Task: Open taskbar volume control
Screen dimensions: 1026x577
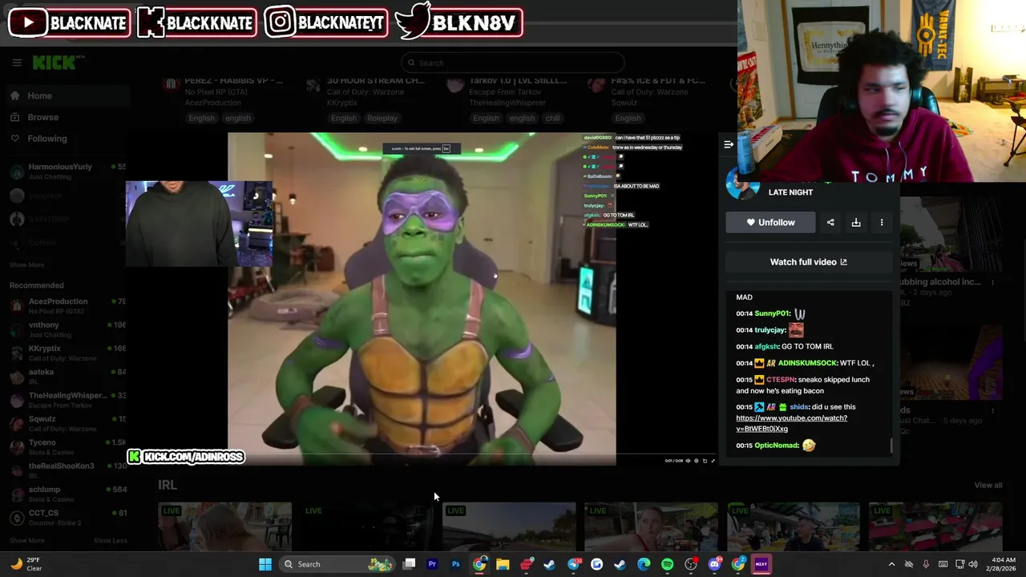Action: (973, 564)
